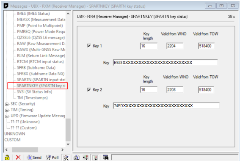The image size is (240, 163).
Task: Expand the TIM (Timing) tree node
Action: [x=7, y=110]
